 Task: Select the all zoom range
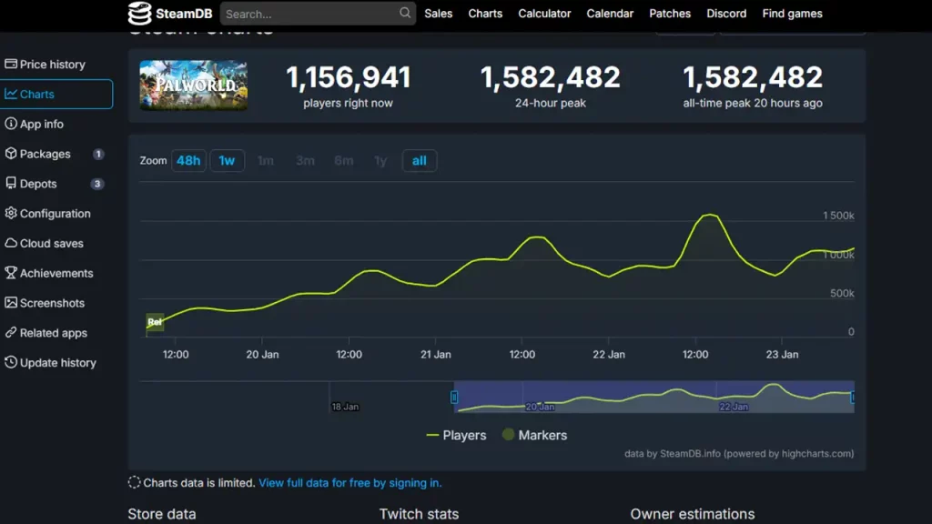420,161
